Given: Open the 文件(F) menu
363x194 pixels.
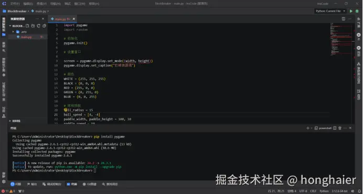Looking at the screenshot, I should click(15, 4).
